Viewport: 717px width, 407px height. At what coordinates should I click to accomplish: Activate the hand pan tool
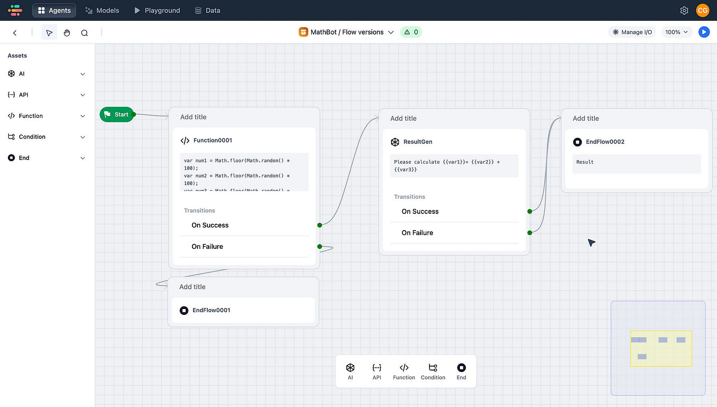coord(67,33)
